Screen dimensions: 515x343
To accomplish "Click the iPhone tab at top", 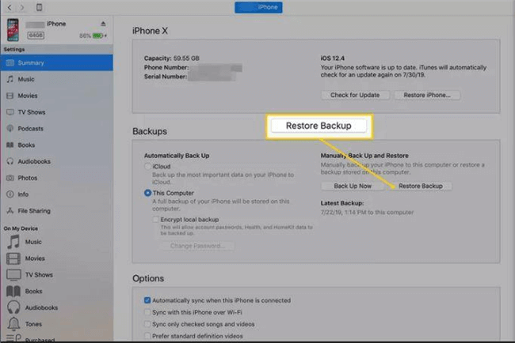I will click(x=259, y=7).
